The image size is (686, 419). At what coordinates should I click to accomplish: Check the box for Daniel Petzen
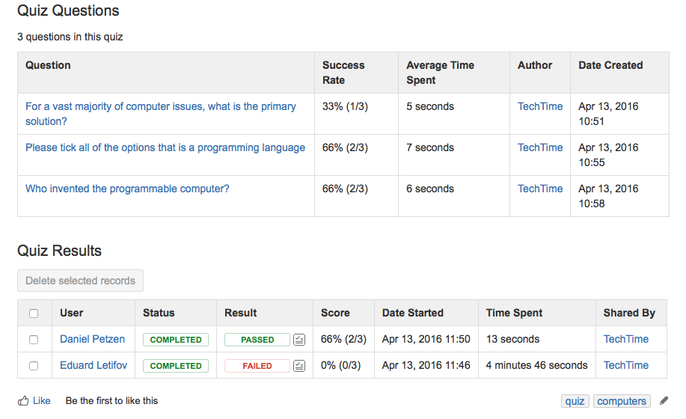[33, 340]
